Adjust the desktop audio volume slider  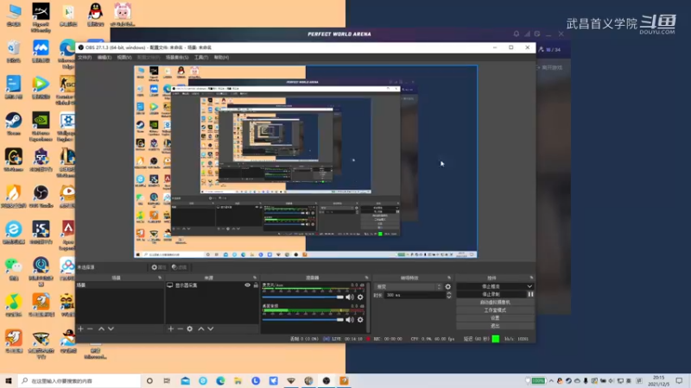(303, 320)
